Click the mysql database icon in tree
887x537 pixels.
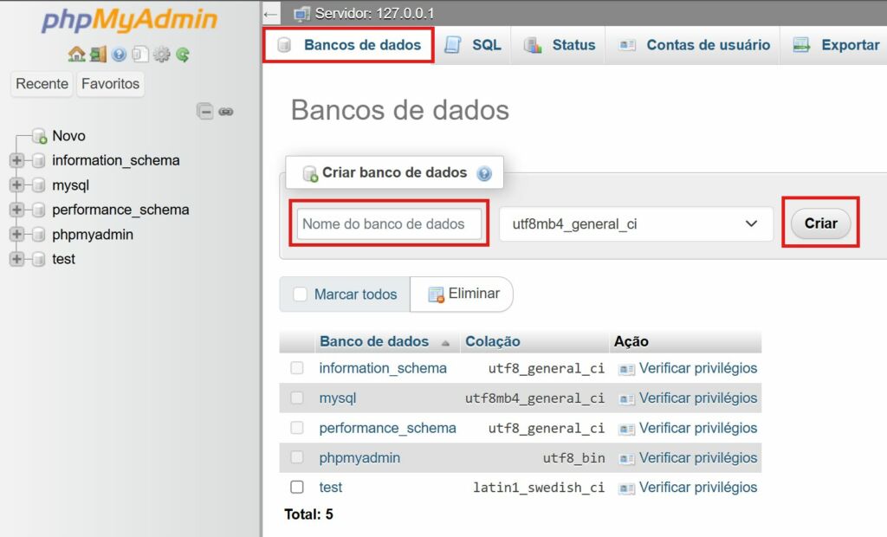point(38,185)
